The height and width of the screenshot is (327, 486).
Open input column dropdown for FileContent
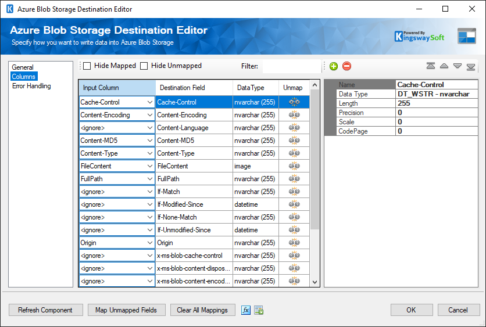tap(150, 166)
